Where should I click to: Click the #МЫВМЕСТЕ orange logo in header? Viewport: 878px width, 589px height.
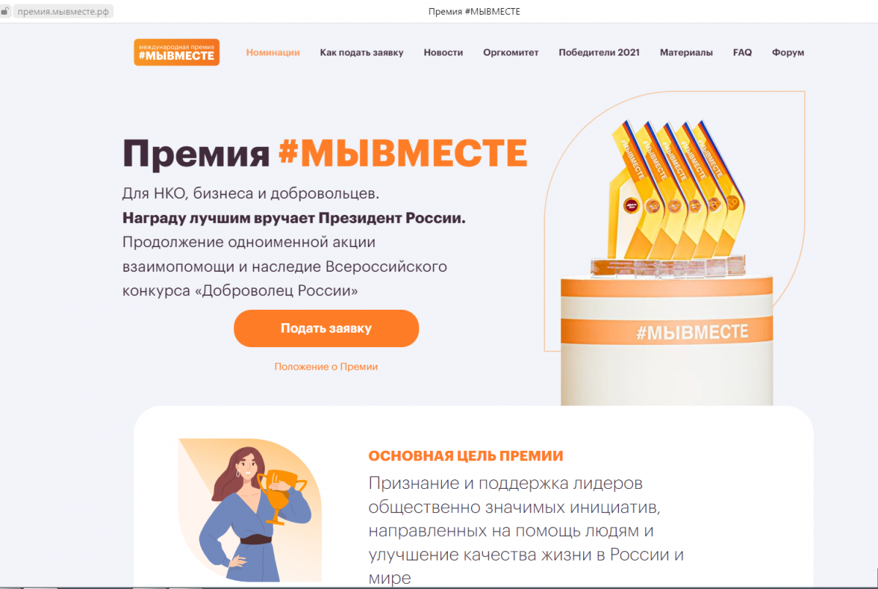point(176,52)
